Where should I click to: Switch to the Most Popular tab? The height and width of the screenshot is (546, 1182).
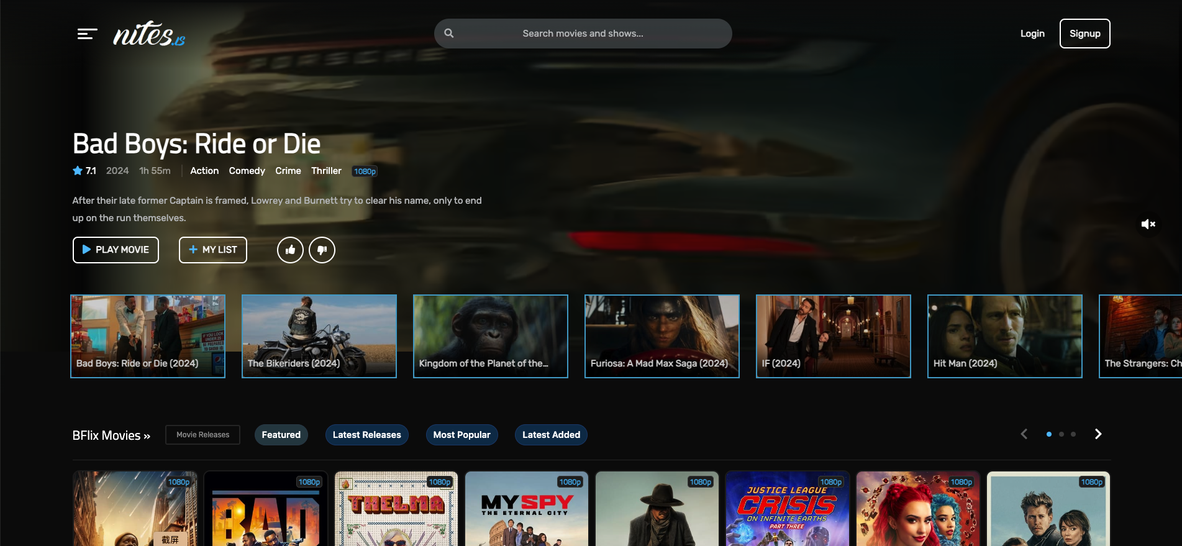click(x=461, y=435)
